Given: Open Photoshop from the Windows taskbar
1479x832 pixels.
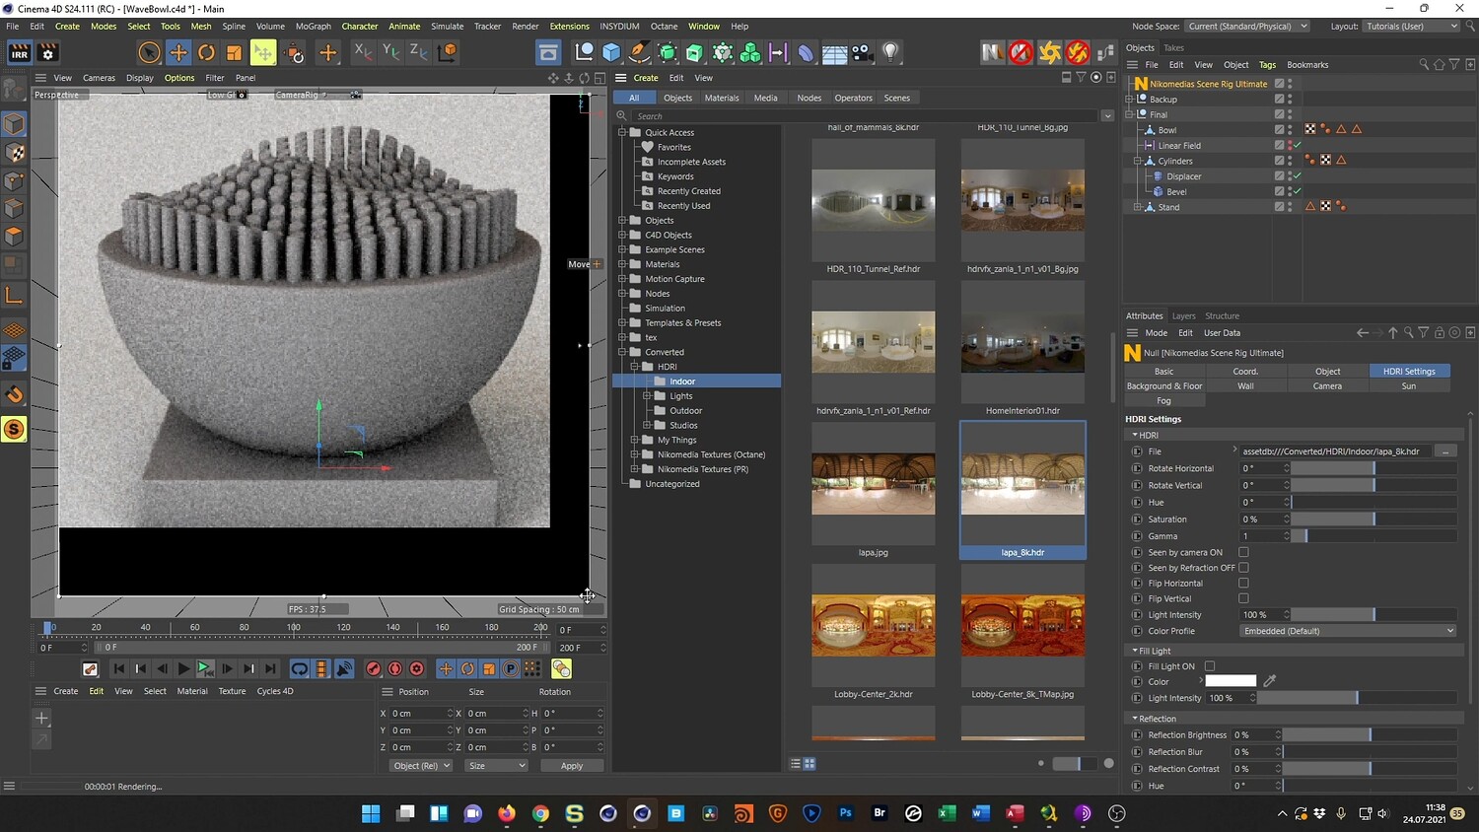Looking at the screenshot, I should [x=845, y=813].
